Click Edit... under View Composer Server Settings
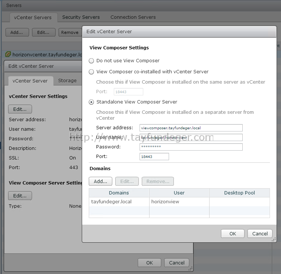The width and height of the screenshot is (281, 274). pyautogui.click(x=20, y=196)
